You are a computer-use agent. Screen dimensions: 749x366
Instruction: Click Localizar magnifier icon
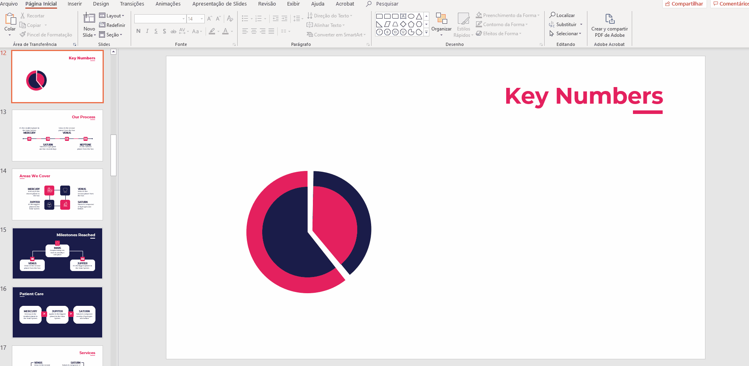point(552,15)
